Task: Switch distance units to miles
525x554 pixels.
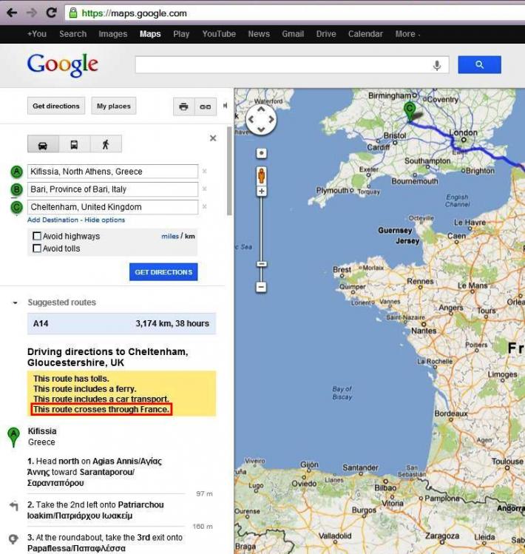Action: (x=170, y=236)
